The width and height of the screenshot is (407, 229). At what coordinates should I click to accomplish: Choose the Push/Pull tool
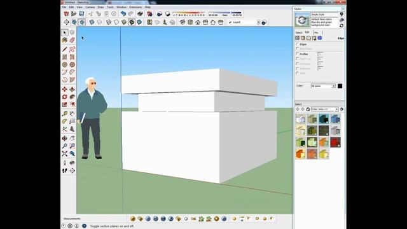pos(72,89)
